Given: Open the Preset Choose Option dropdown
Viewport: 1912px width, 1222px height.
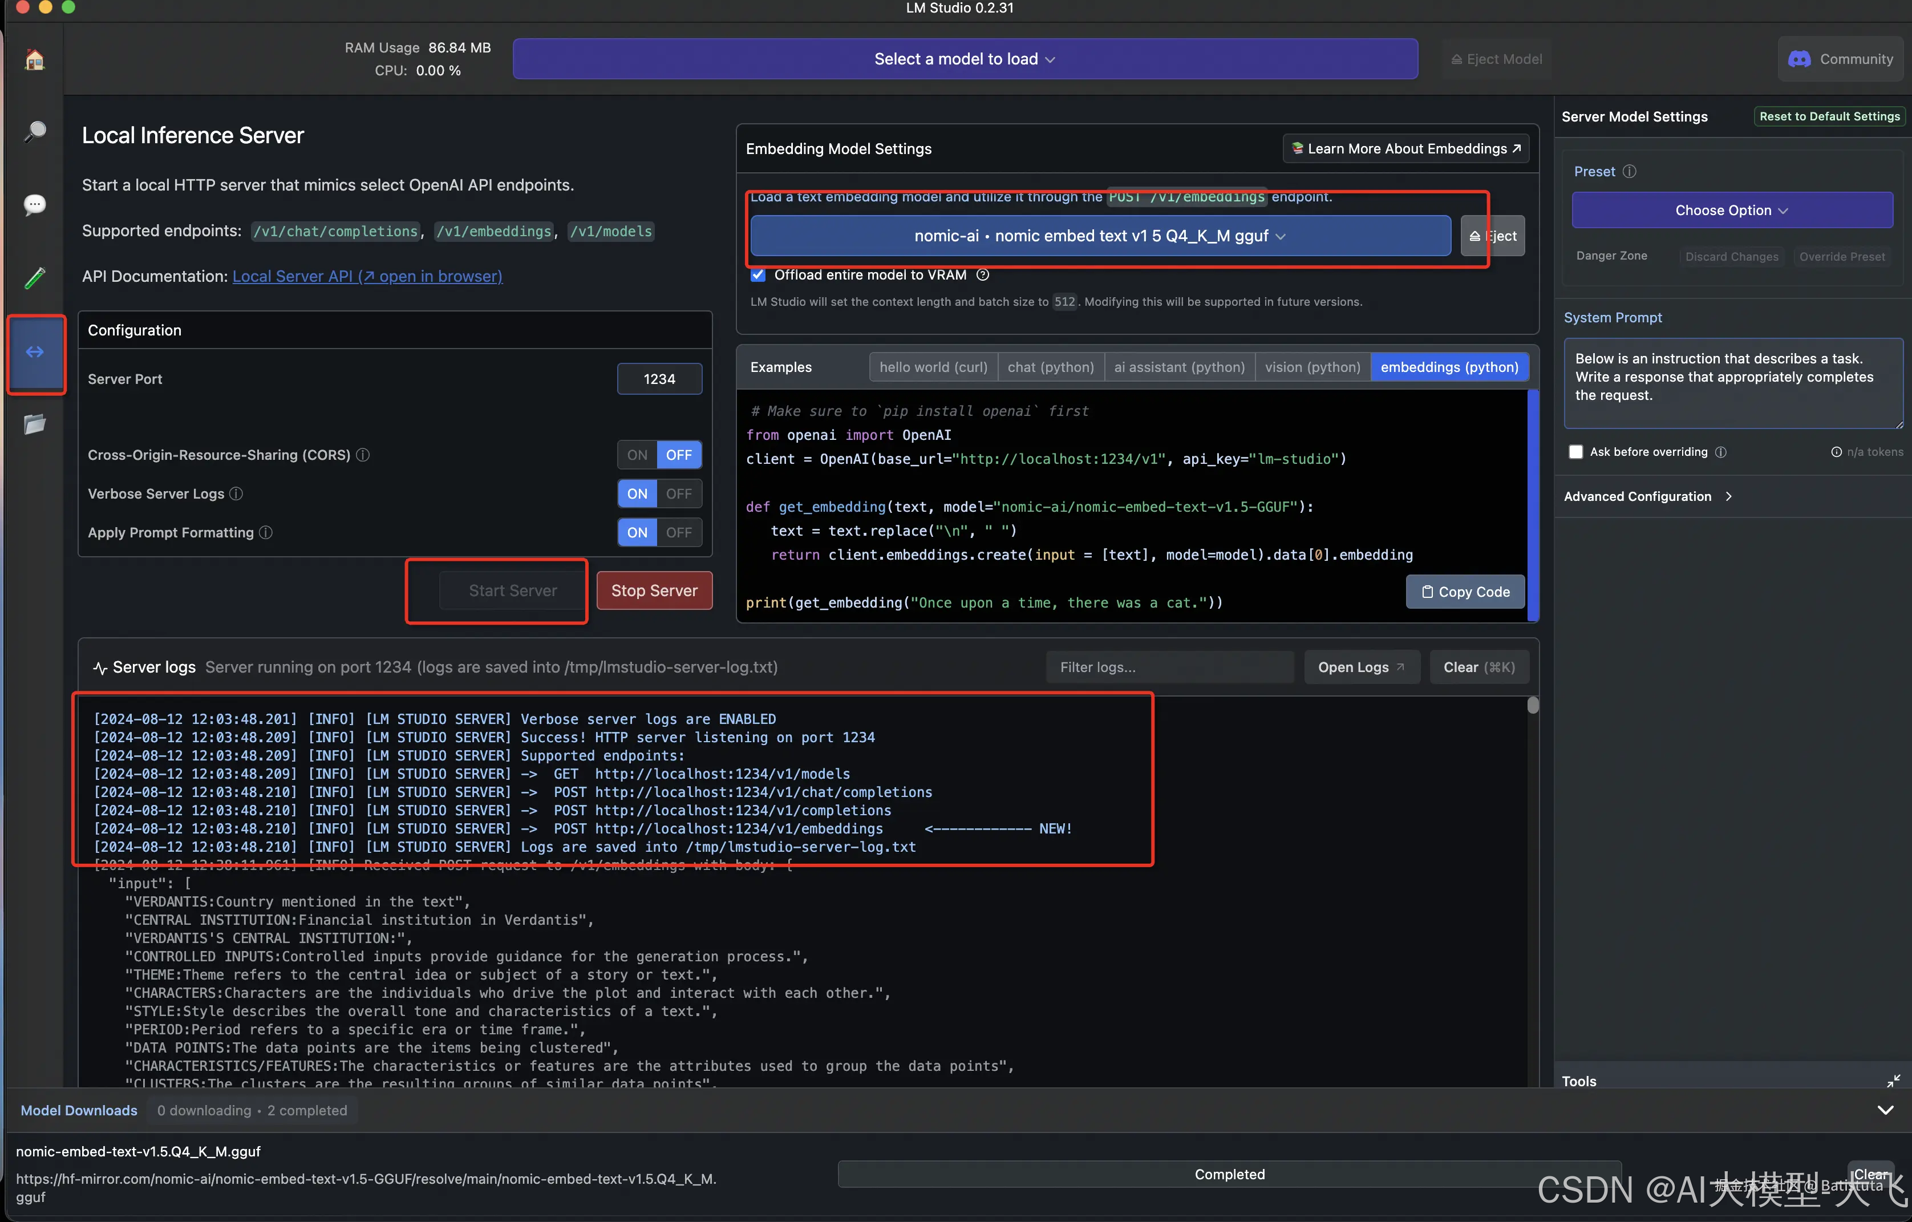Looking at the screenshot, I should [1732, 209].
